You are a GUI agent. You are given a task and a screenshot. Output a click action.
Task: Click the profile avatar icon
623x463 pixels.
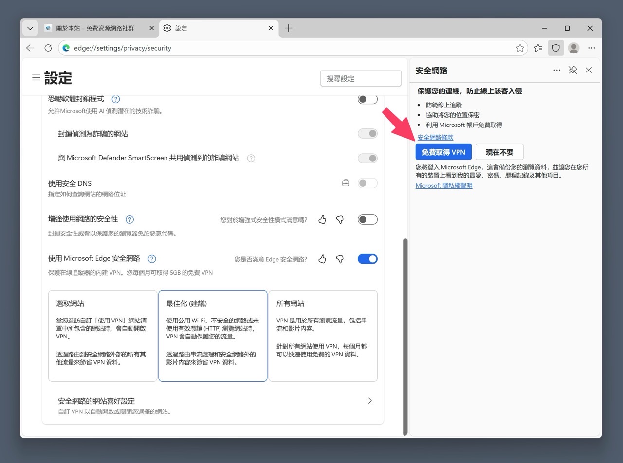pyautogui.click(x=573, y=48)
